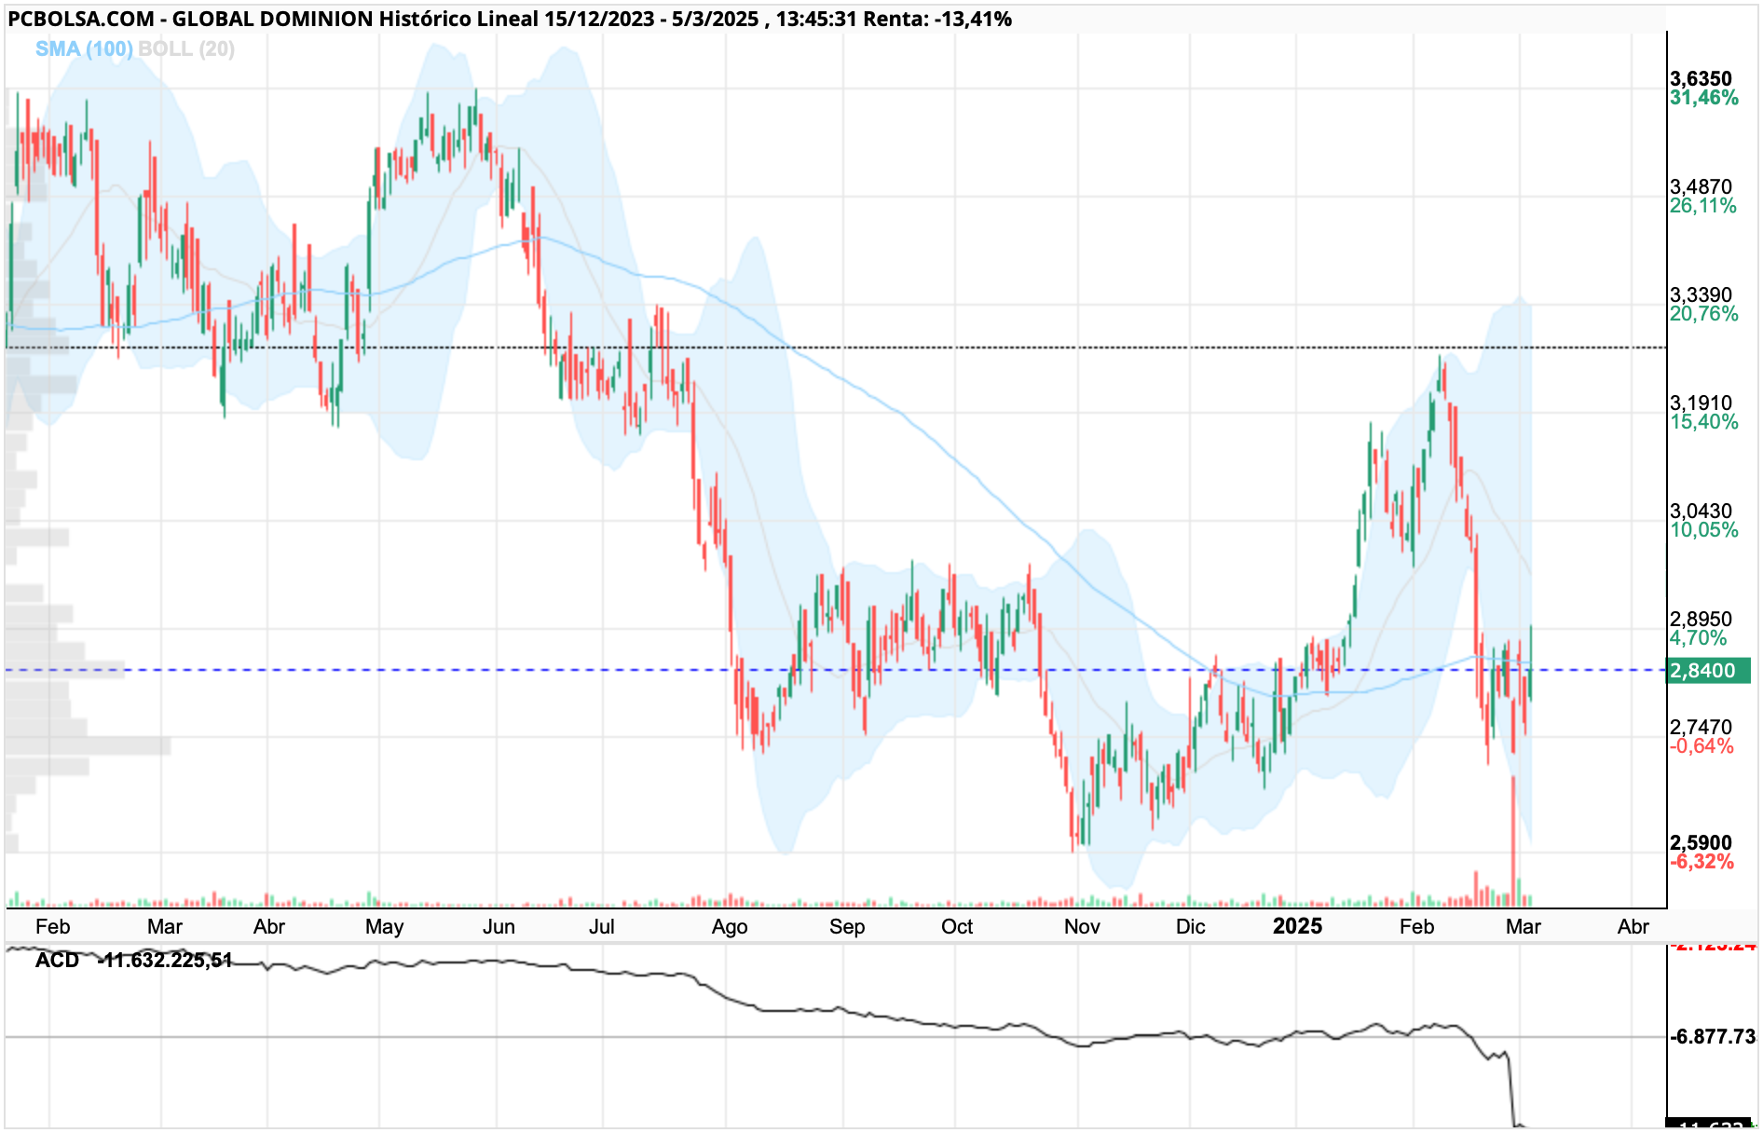Click the Jul month label
1763x1133 pixels.
click(602, 926)
